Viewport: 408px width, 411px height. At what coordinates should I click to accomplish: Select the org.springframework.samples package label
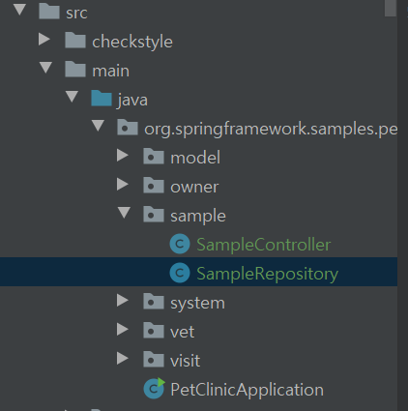(x=271, y=130)
